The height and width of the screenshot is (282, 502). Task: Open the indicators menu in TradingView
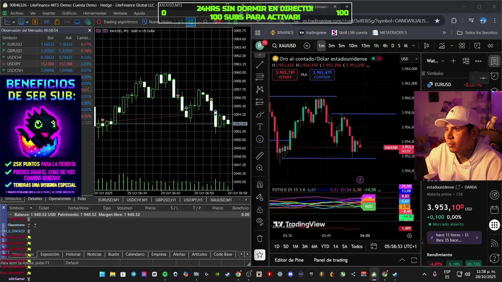point(442,46)
